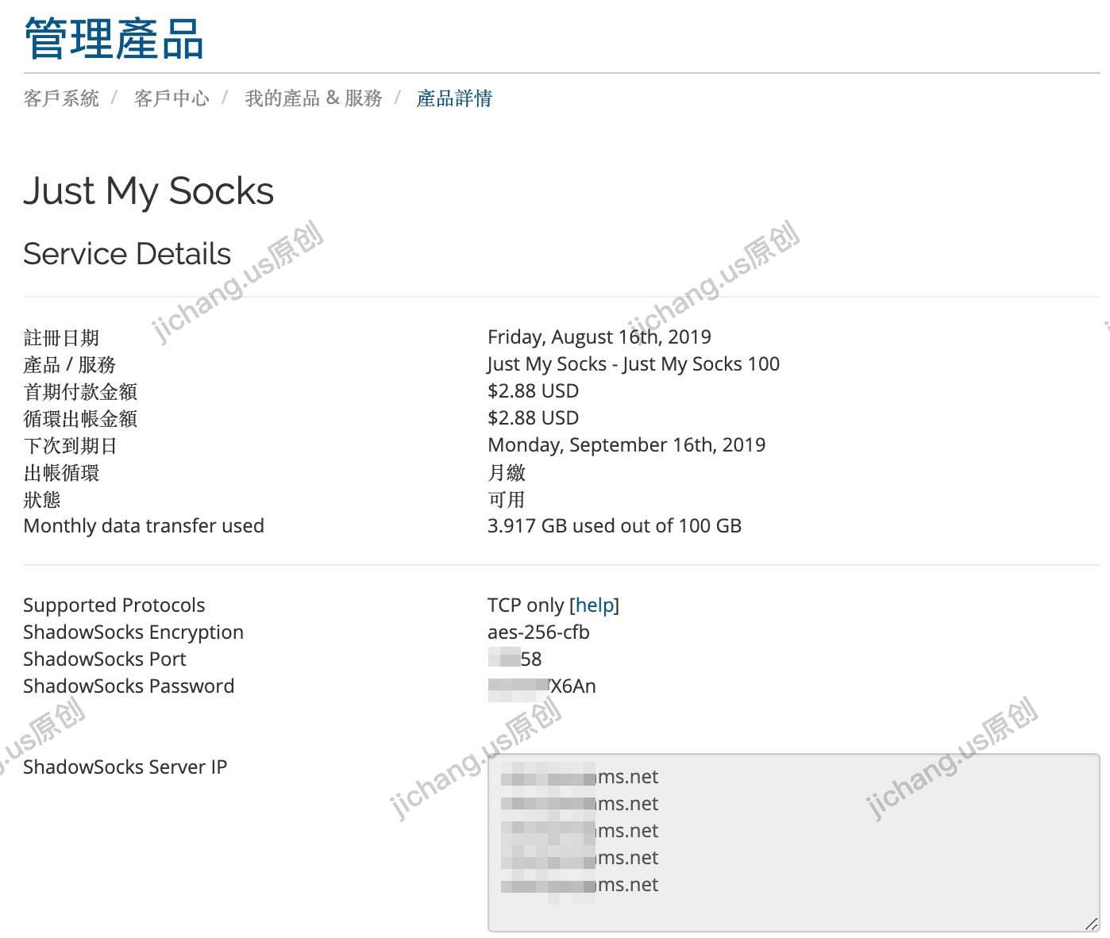1110x938 pixels.
Task: Select the 月繳 billing cycle value
Action: pos(507,473)
